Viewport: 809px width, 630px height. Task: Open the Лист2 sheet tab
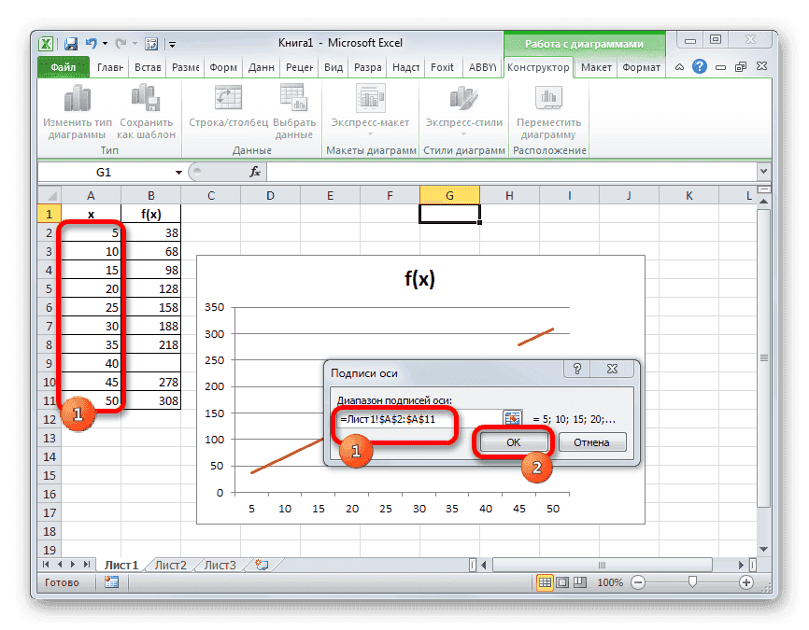[173, 565]
